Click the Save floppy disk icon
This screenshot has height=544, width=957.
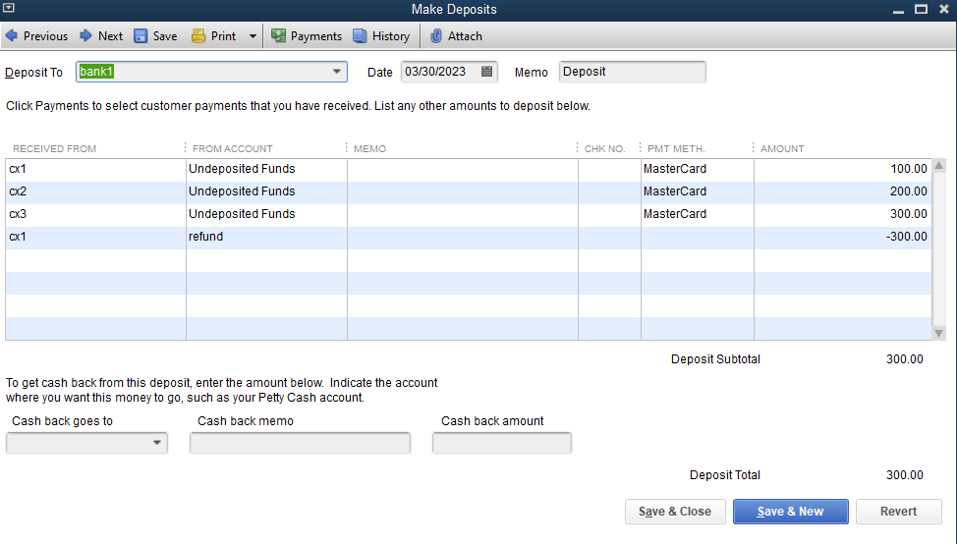(x=141, y=36)
